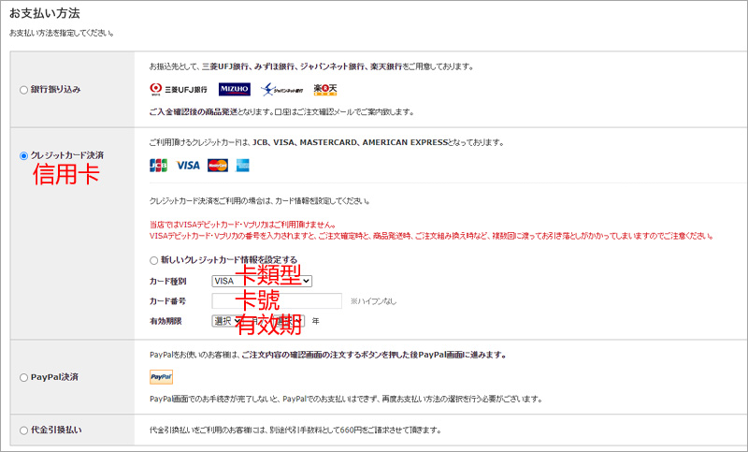This screenshot has height=452, width=748.
Task: Click the Mizuho bank logo
Action: [234, 90]
